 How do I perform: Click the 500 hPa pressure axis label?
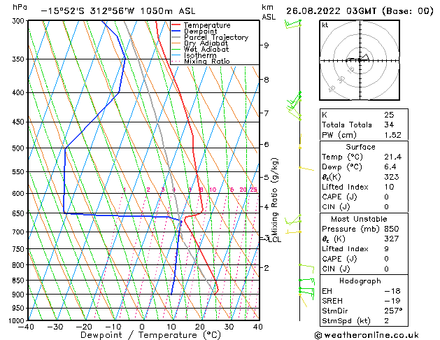[x=19, y=148]
